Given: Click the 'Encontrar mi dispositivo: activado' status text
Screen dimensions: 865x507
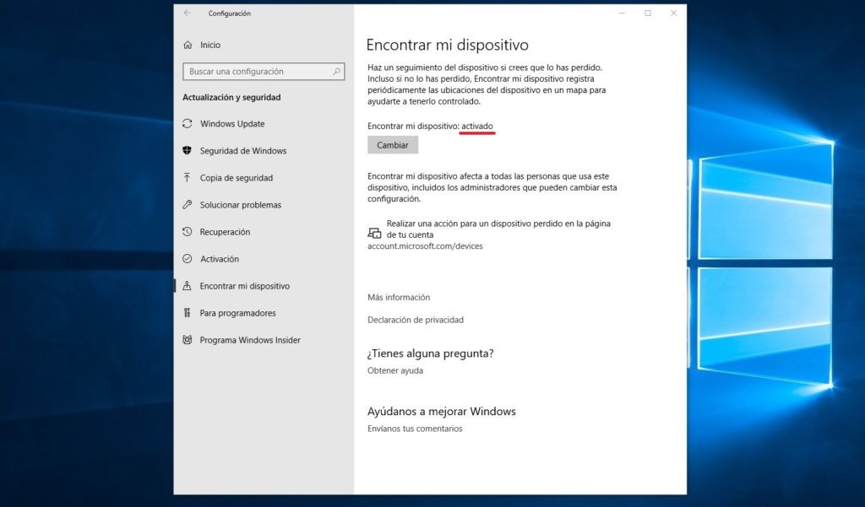Looking at the screenshot, I should point(430,127).
